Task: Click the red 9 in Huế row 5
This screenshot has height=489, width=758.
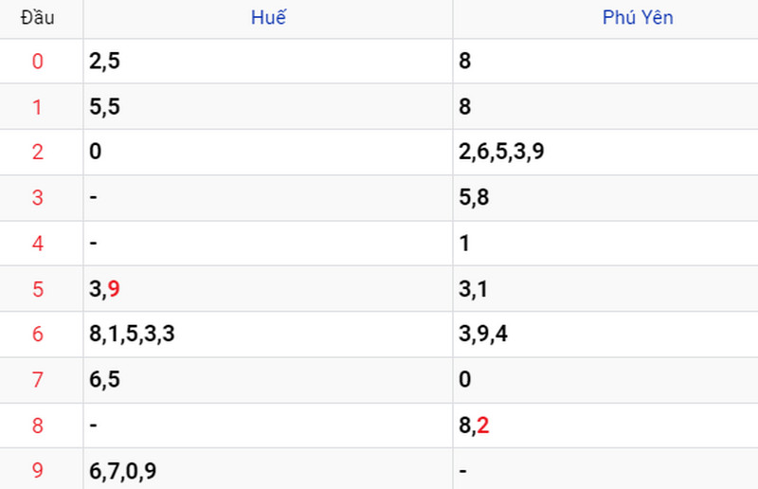Action: click(114, 289)
